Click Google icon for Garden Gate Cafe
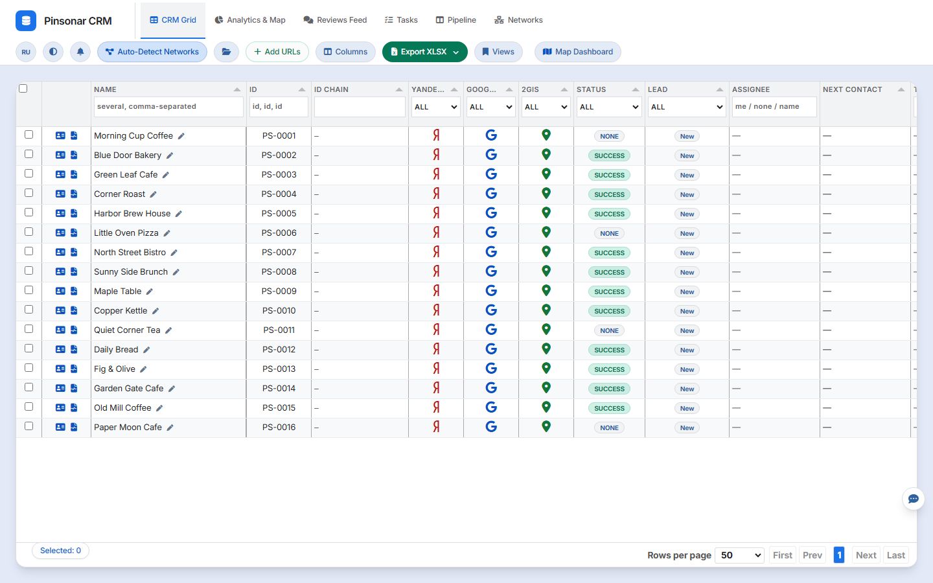Image resolution: width=933 pixels, height=583 pixels. [x=491, y=388]
